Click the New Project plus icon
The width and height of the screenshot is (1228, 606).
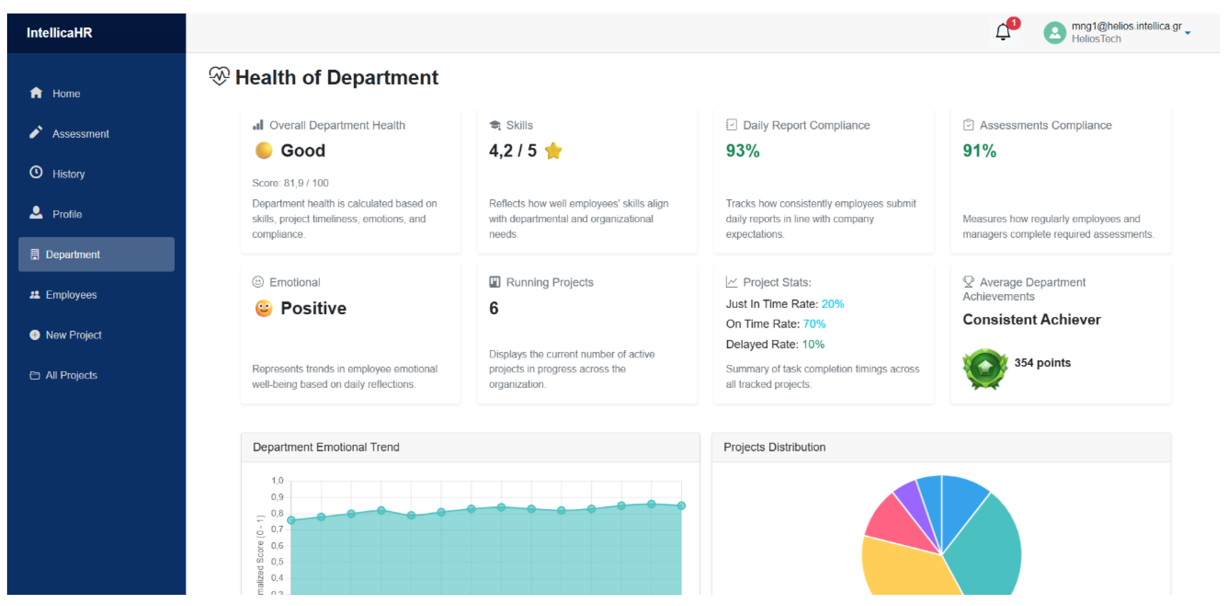(35, 335)
